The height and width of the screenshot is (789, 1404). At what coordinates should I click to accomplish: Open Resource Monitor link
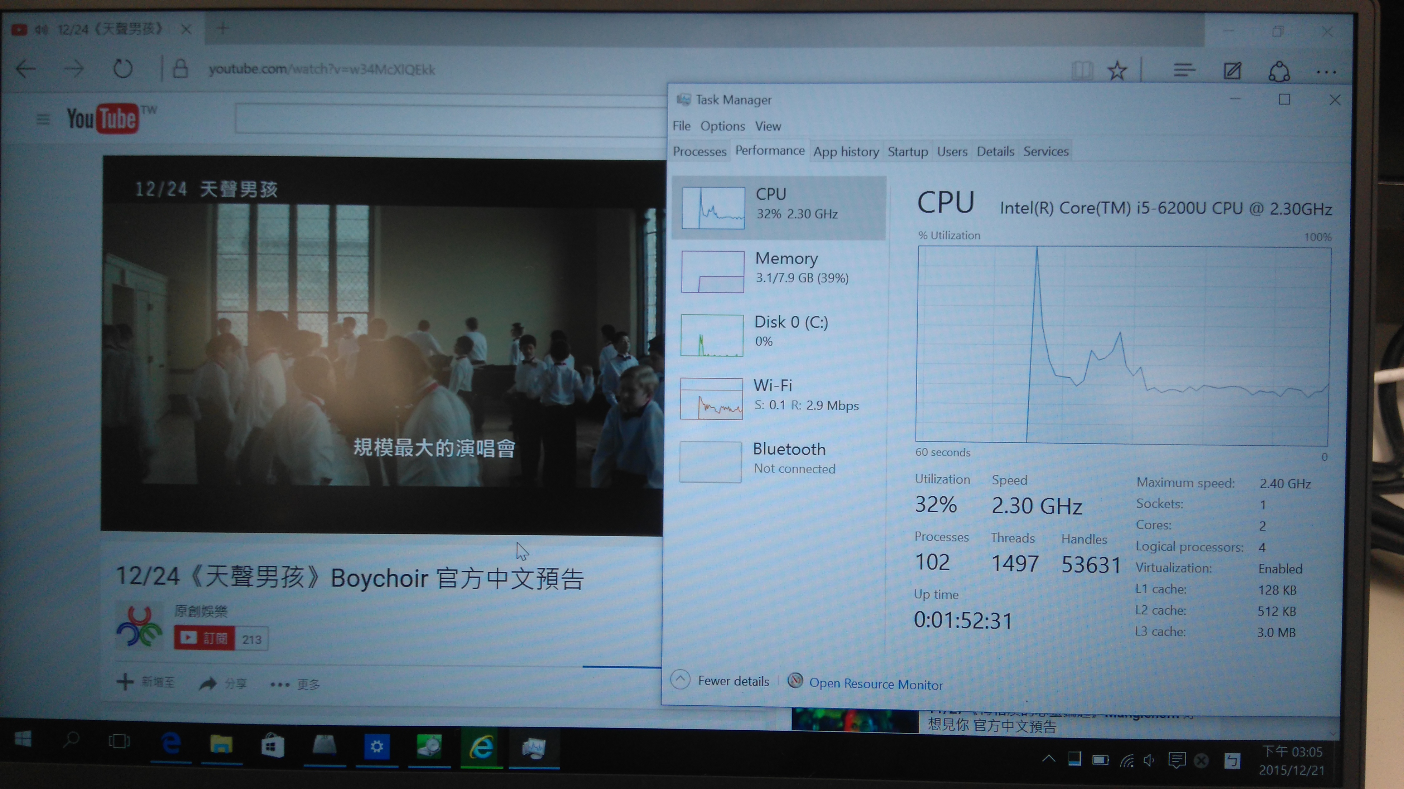point(875,684)
